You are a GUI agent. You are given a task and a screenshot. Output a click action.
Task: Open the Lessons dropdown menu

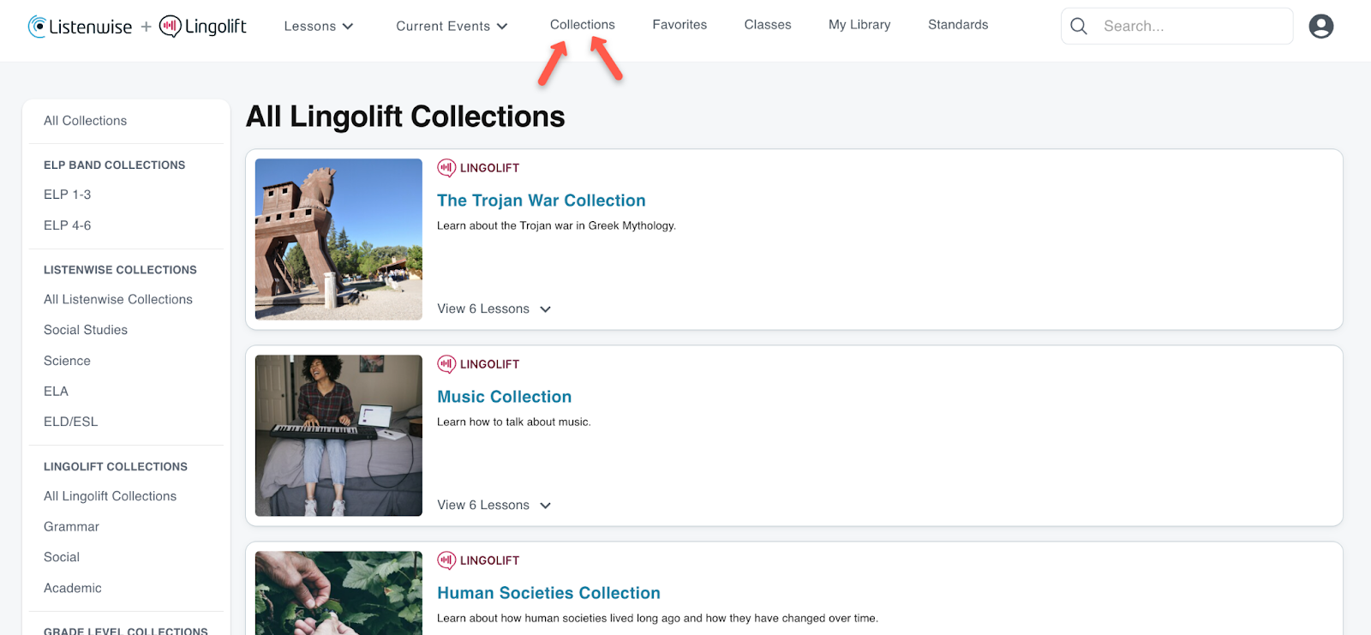319,27
